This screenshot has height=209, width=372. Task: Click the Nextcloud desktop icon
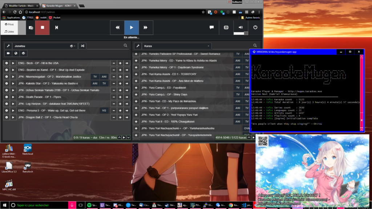[x=28, y=149]
